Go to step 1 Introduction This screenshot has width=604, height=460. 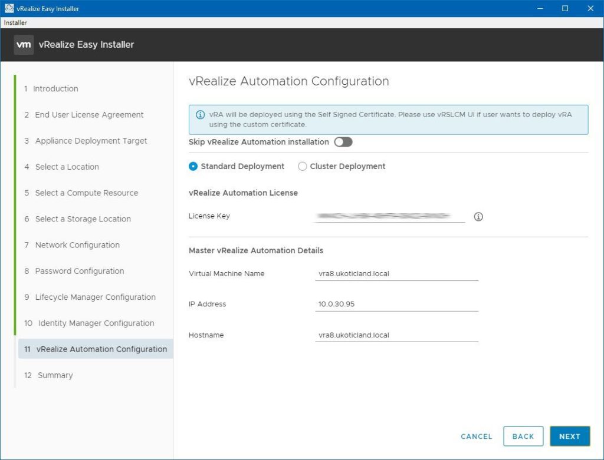[51, 88]
